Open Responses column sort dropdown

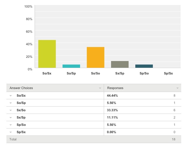(x=177, y=88)
